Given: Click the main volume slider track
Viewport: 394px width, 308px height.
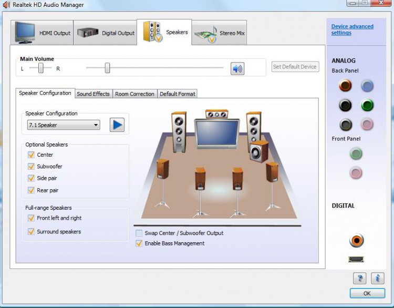Looking at the screenshot, I should pos(155,68).
